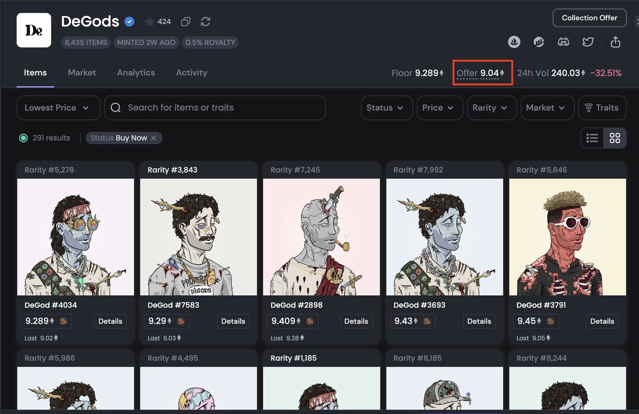This screenshot has width=639, height=414.
Task: Open the bar chart analytics site icon
Action: click(x=539, y=42)
